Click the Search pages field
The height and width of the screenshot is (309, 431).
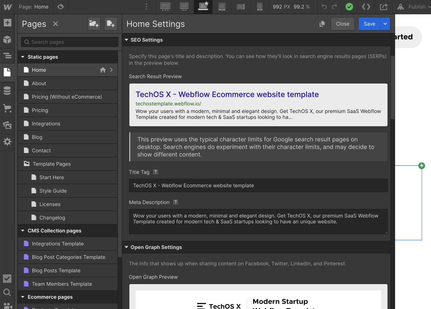tap(70, 42)
